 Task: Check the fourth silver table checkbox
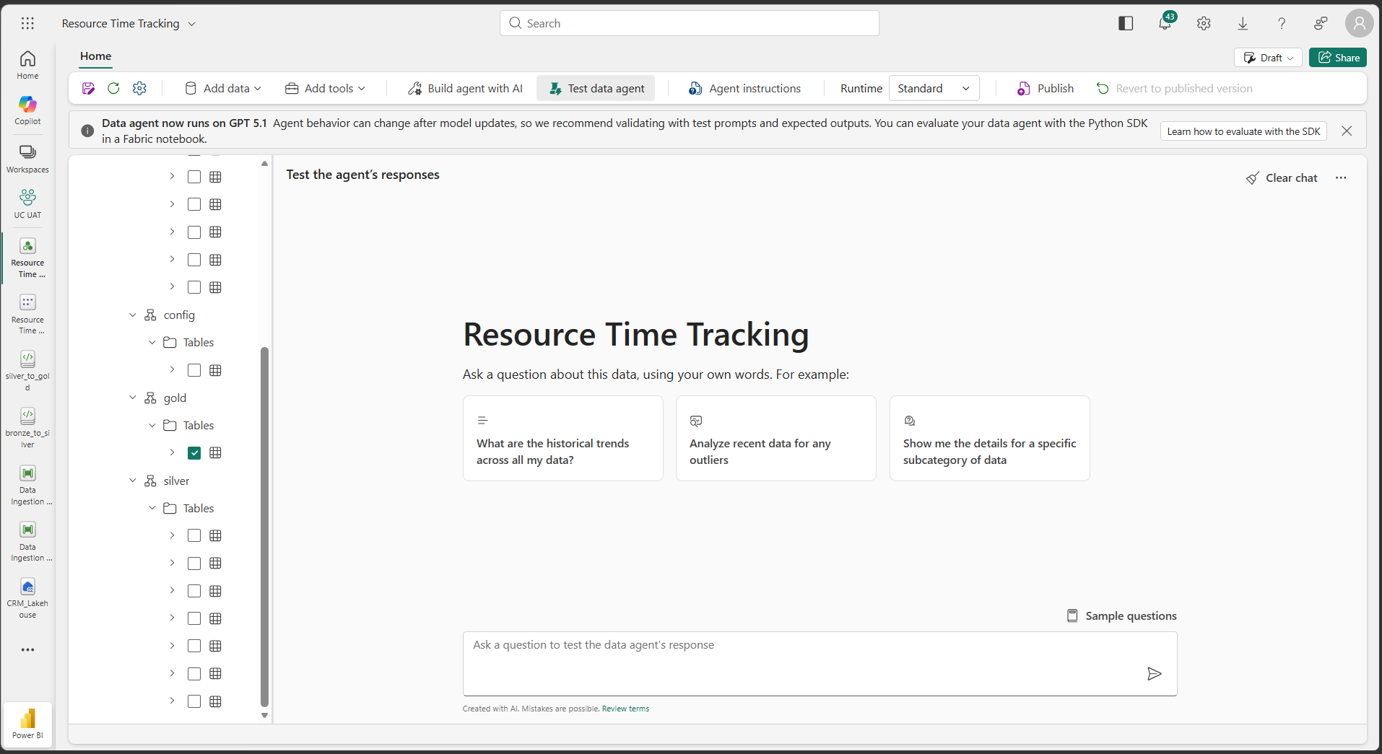coord(194,618)
